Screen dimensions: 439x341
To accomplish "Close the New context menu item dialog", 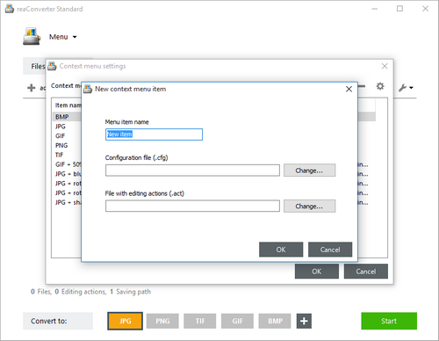I will pos(349,89).
